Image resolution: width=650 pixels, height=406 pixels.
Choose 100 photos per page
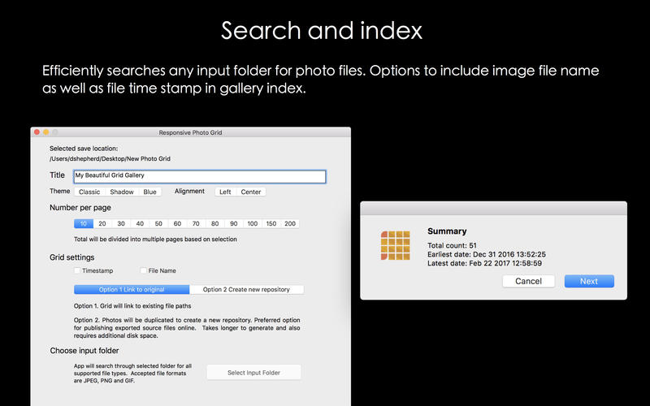pyautogui.click(x=253, y=224)
